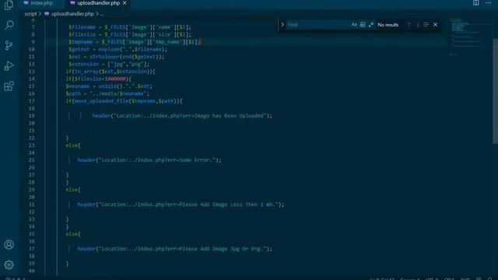Click line number 13 in the gutter
The height and width of the screenshot is (280, 498).
(31, 72)
